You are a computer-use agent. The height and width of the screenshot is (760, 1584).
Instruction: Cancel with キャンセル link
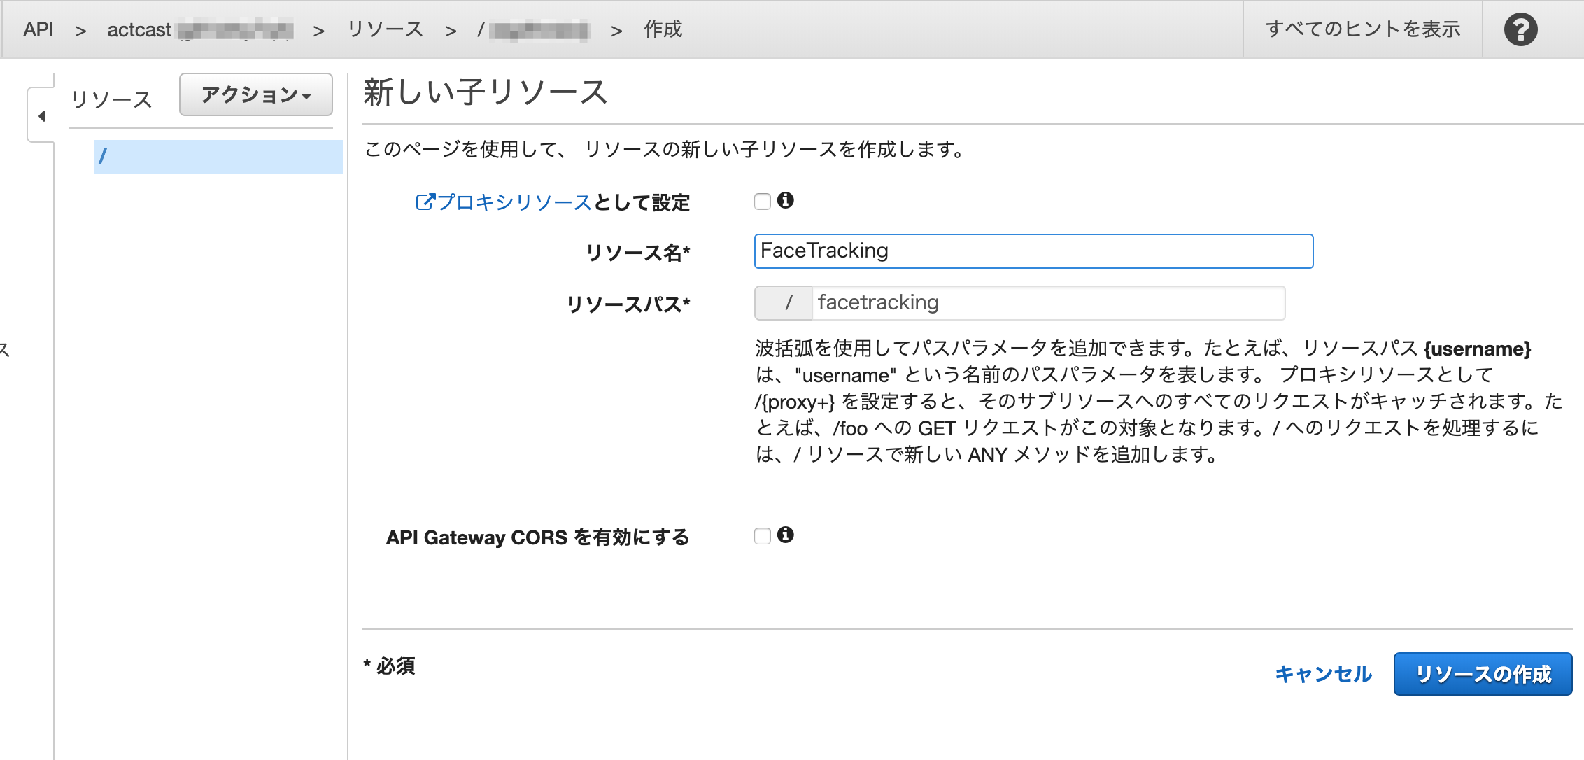(1323, 674)
